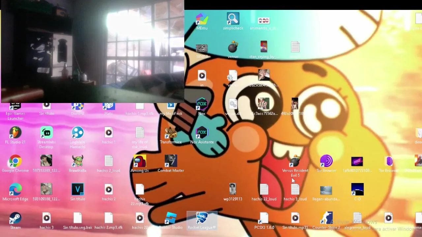This screenshot has height=237, width=422.
Task: Select the 'hachis 22' media file
Action: [139, 221]
